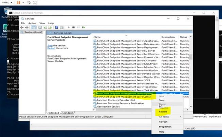The height and width of the screenshot is (137, 222).
Task: Click the Stop the service link
Action: pos(50,45)
